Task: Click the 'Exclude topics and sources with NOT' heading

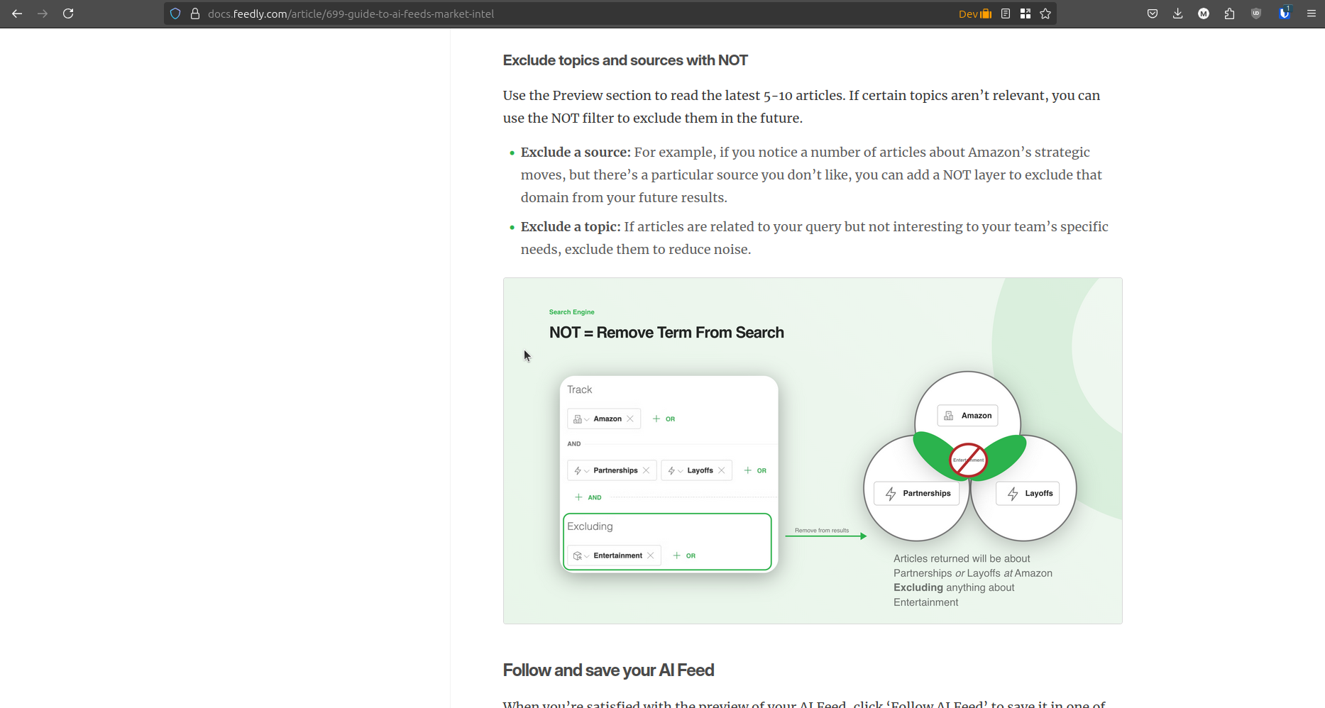Action: tap(625, 60)
